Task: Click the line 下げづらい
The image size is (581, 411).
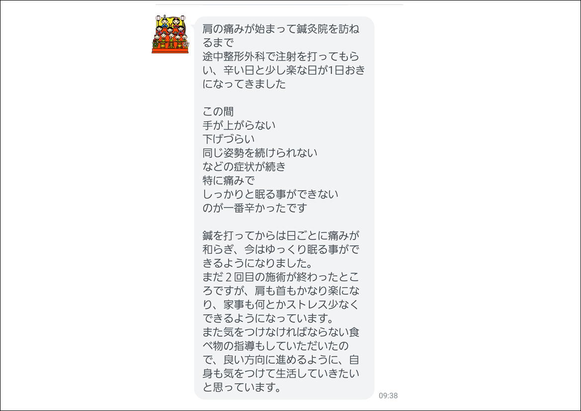Action: [x=229, y=139]
